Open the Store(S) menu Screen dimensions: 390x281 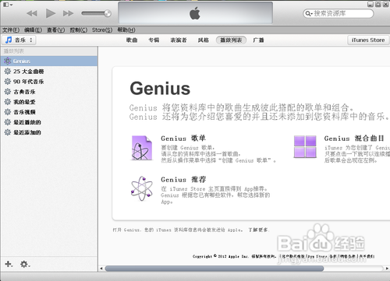tap(102, 30)
